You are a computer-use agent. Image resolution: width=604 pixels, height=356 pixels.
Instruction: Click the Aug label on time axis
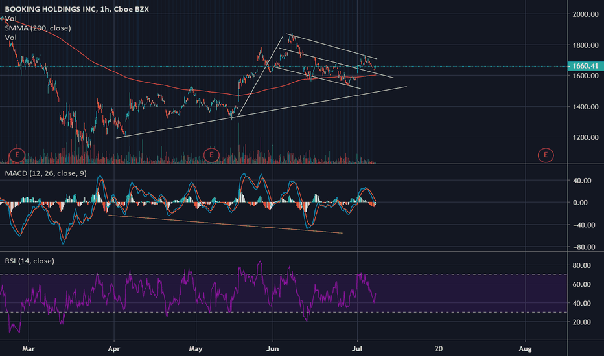(x=525, y=349)
